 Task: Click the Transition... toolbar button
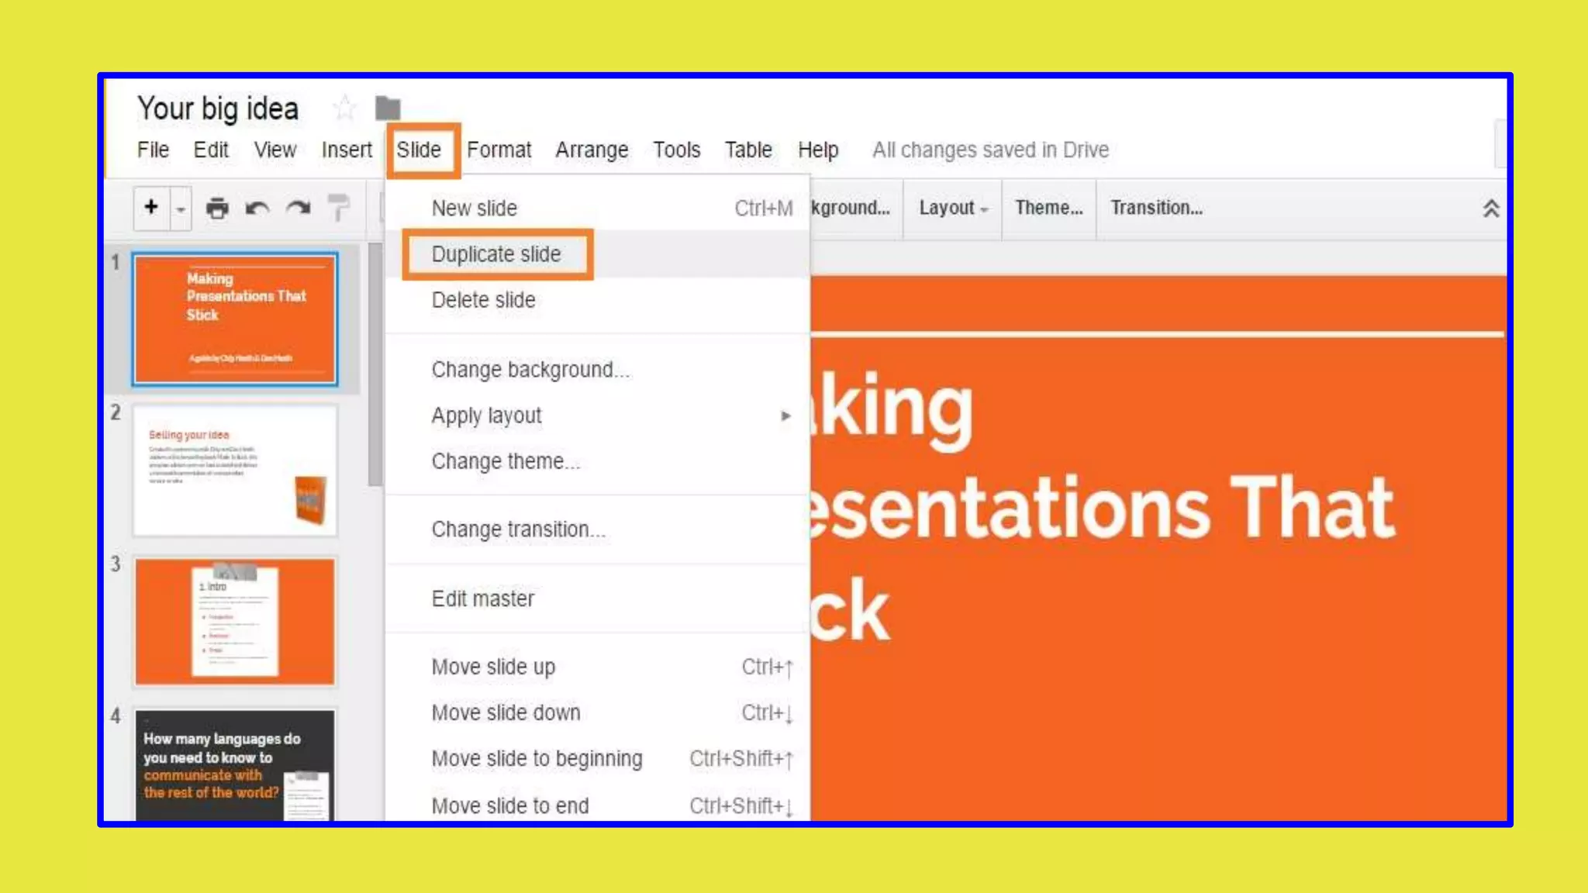click(1156, 208)
